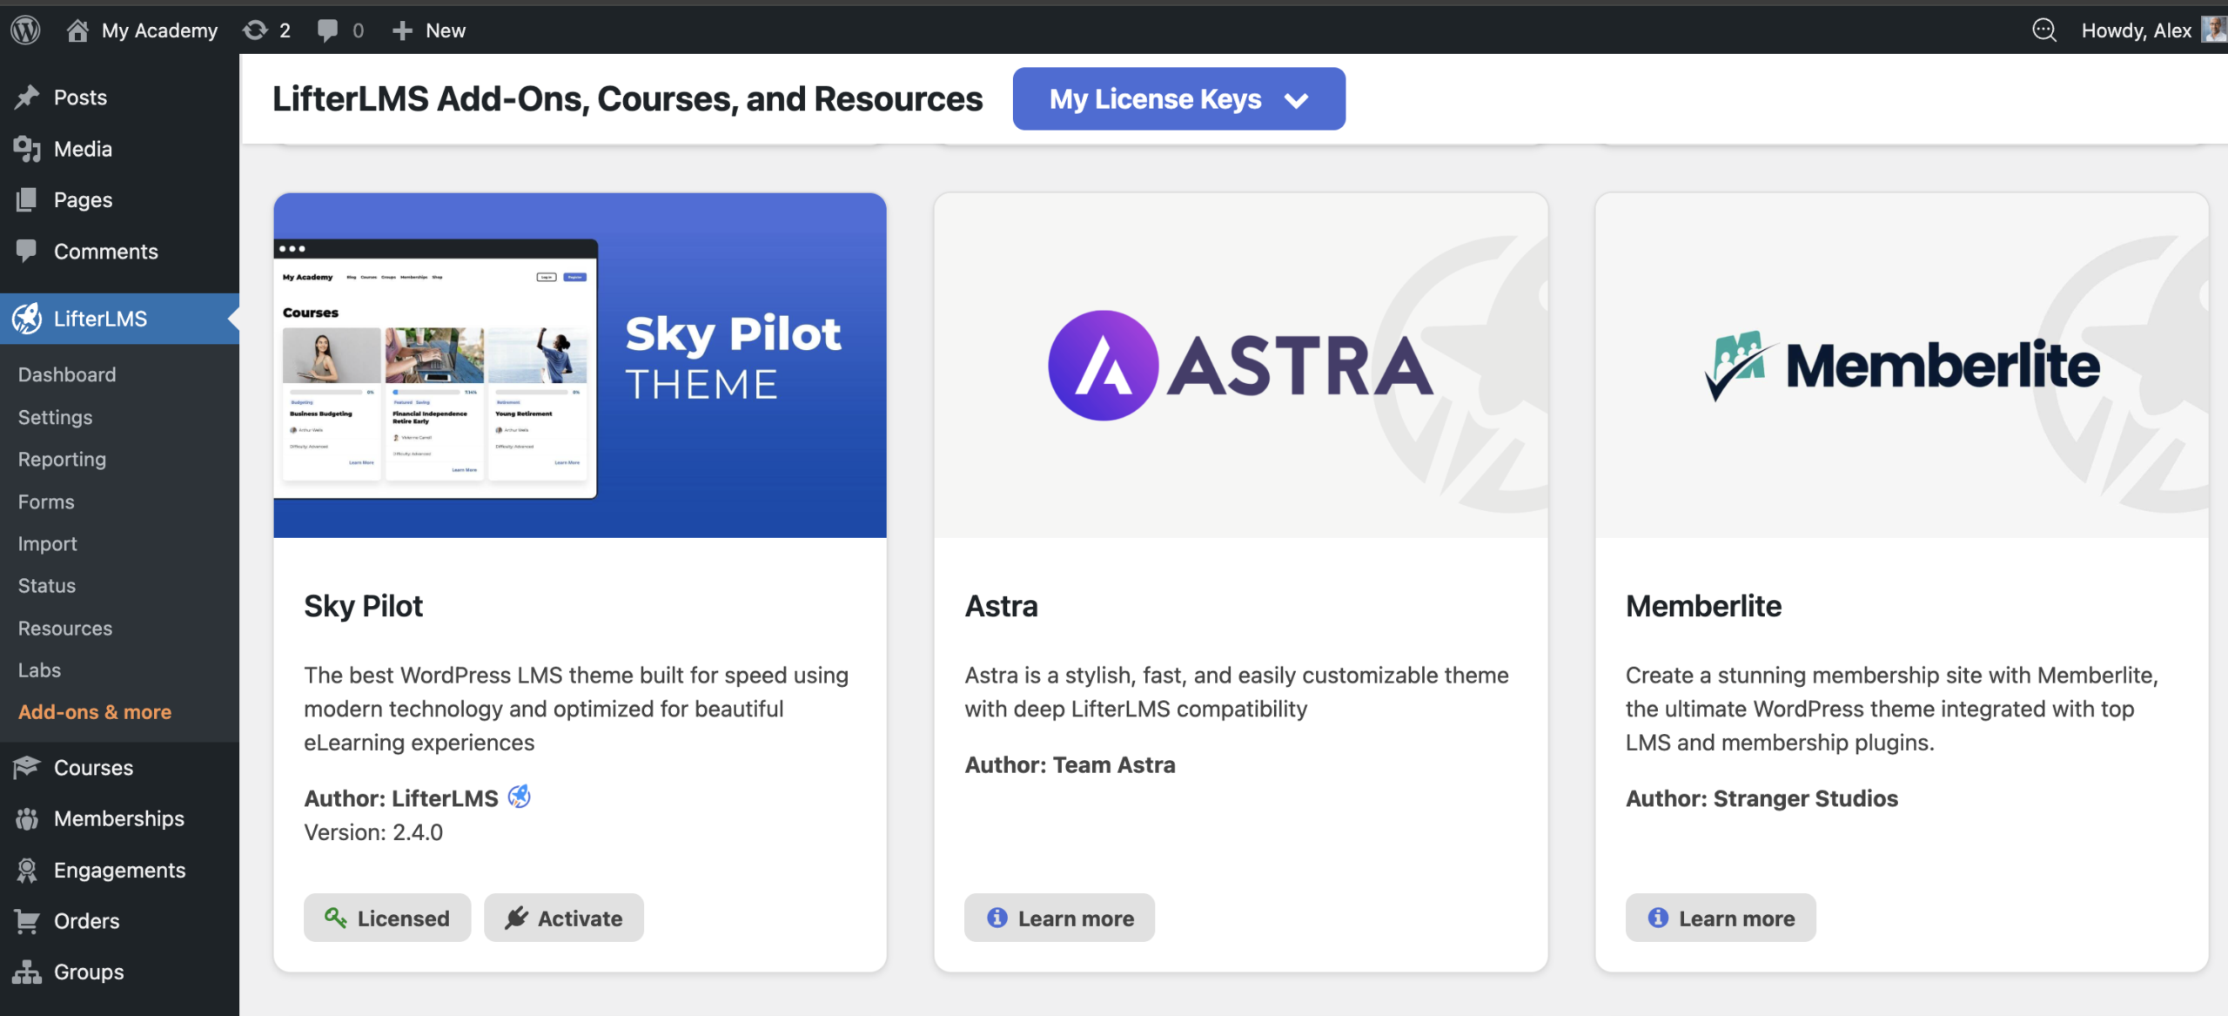2228x1016 pixels.
Task: Open Engagements menu item
Action: [119, 870]
